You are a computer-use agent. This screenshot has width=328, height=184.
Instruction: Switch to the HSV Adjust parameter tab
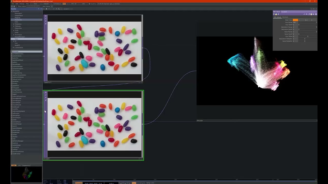click(x=278, y=17)
